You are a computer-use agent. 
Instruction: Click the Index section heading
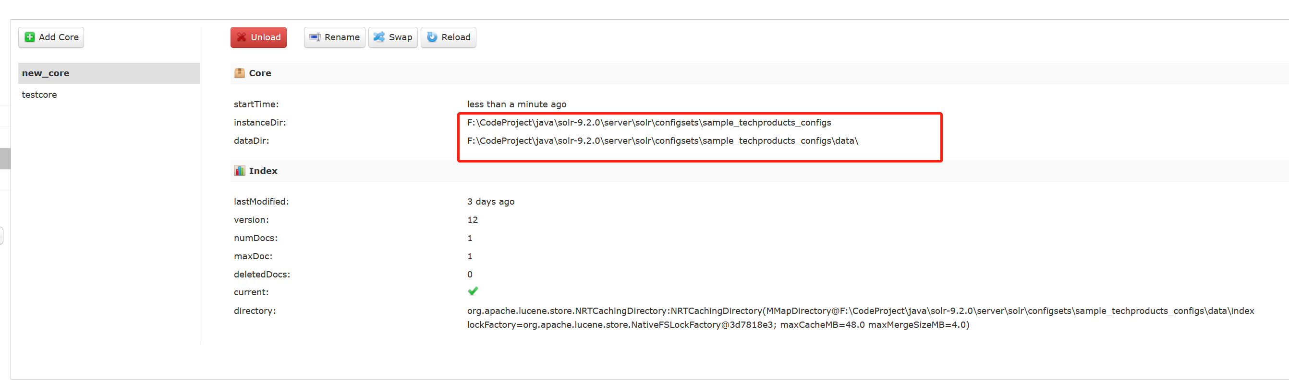[x=263, y=171]
